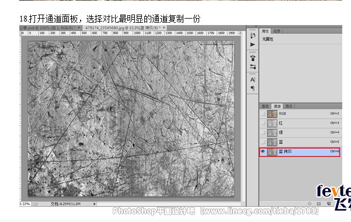Click Save selection as channel icon
Viewport: 351px width, 222px height.
coord(319,203)
